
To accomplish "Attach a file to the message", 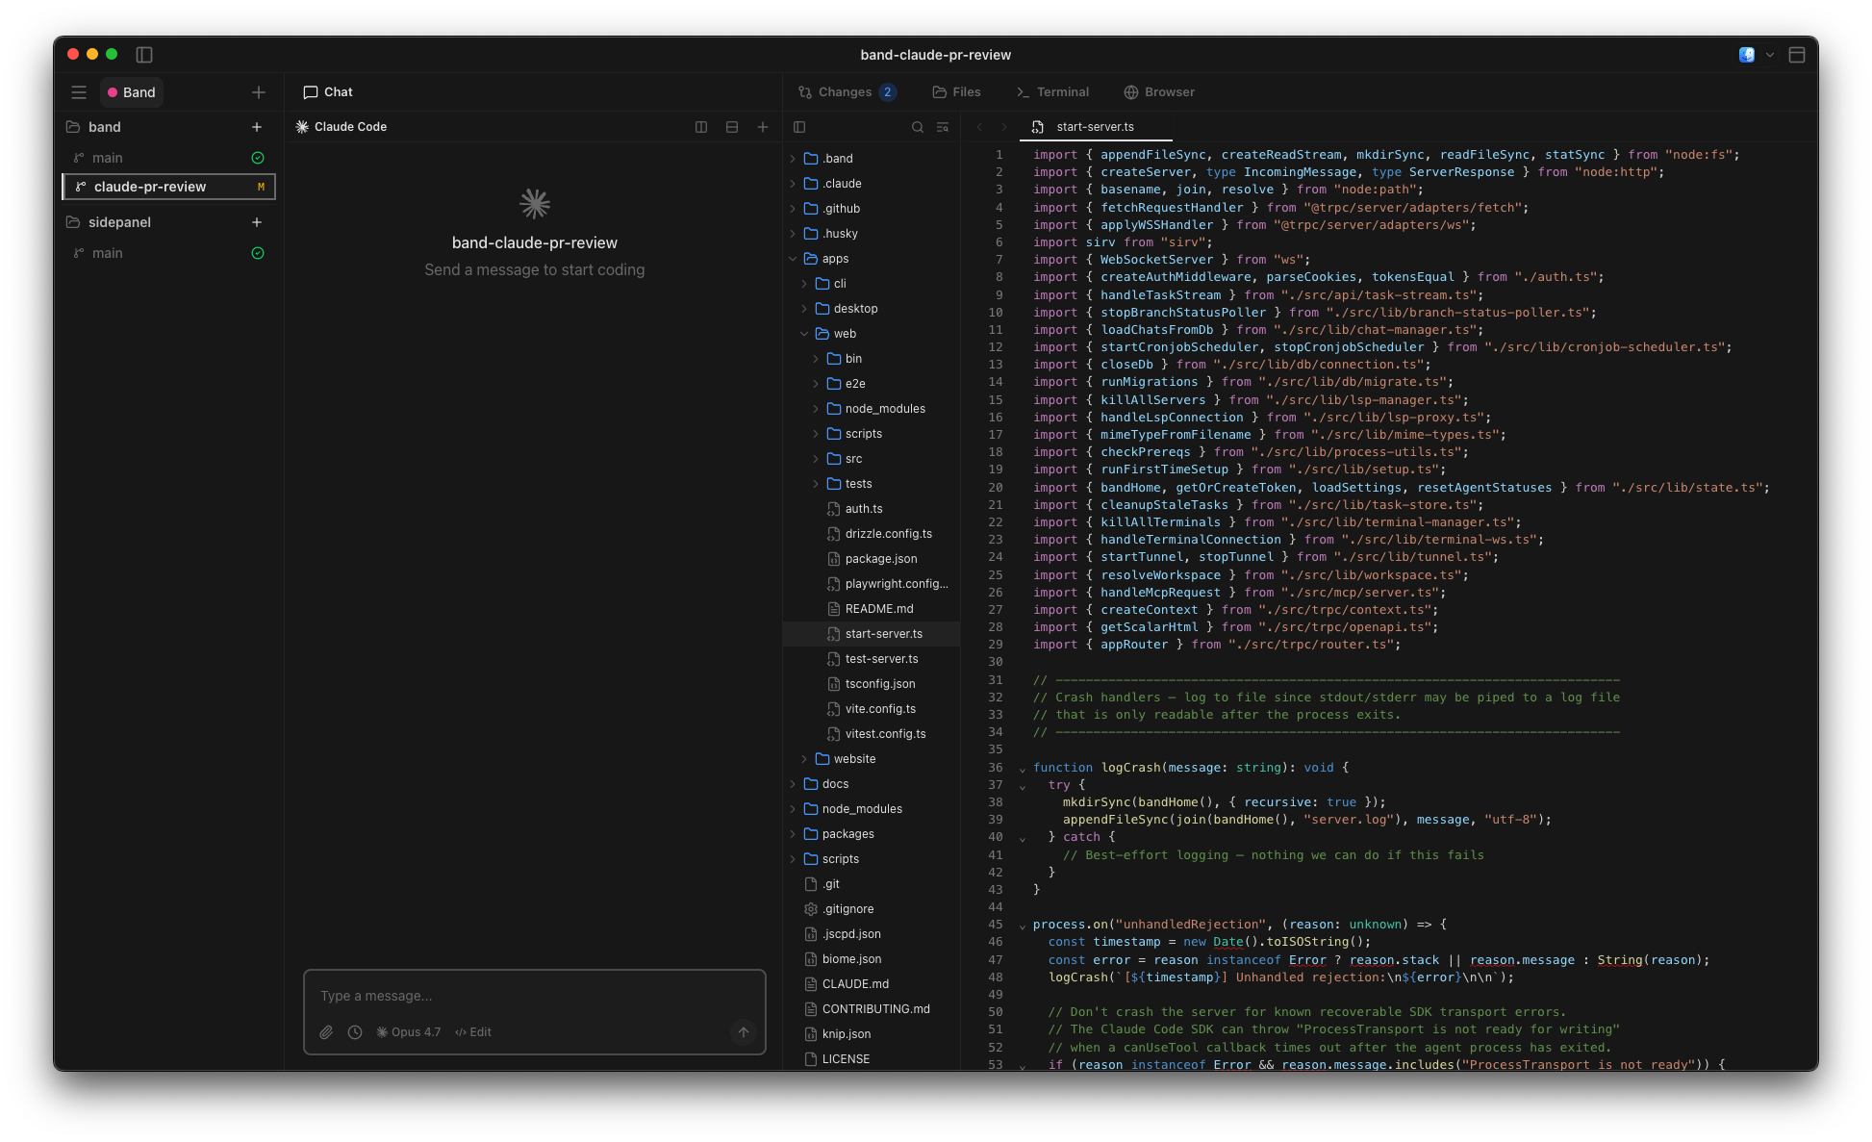I will 326,1032.
